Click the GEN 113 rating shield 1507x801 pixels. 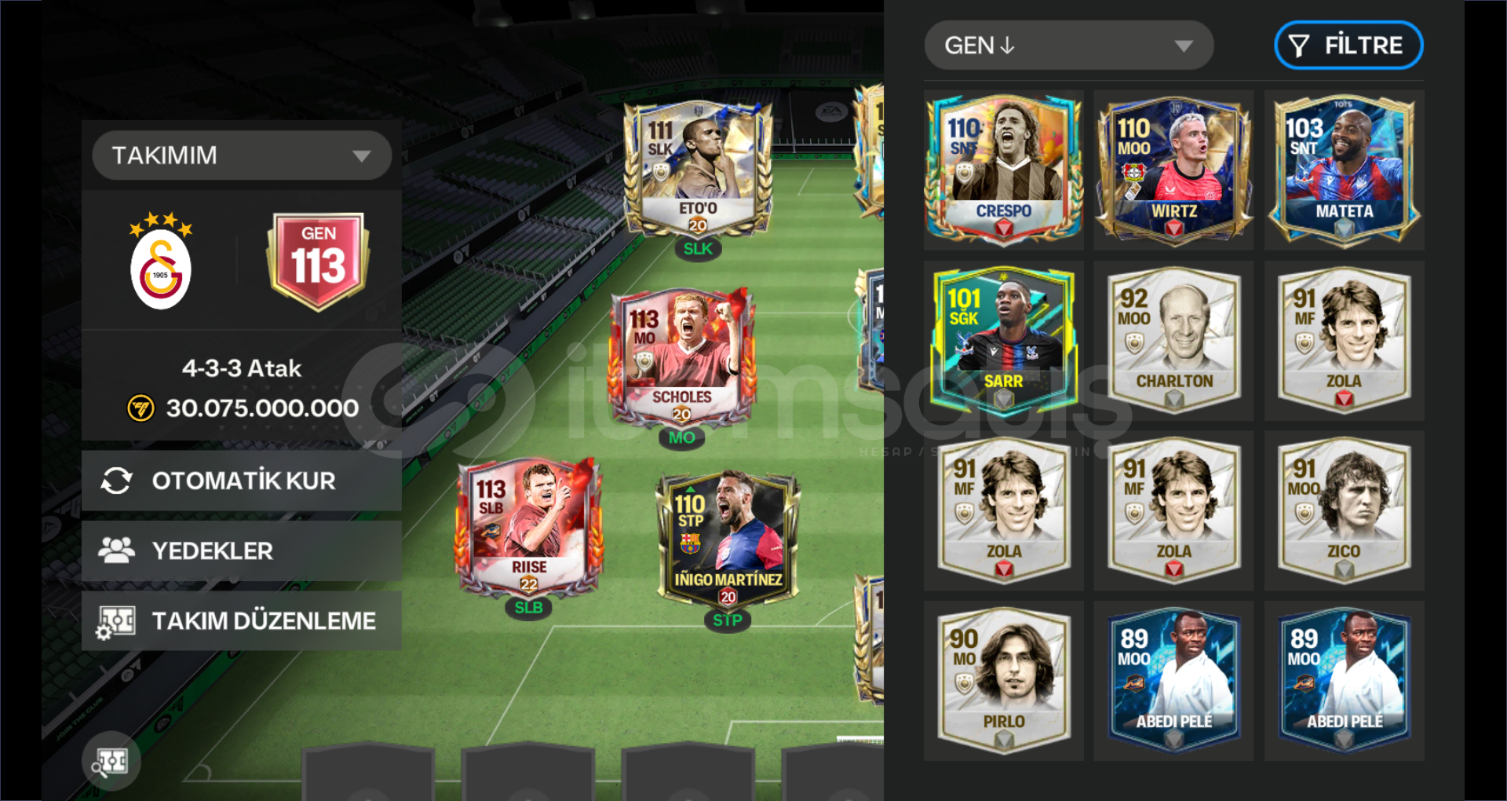point(318,261)
